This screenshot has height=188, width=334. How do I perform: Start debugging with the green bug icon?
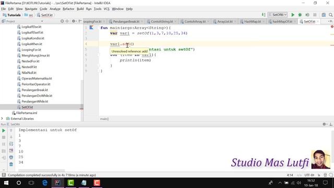tap(300, 15)
